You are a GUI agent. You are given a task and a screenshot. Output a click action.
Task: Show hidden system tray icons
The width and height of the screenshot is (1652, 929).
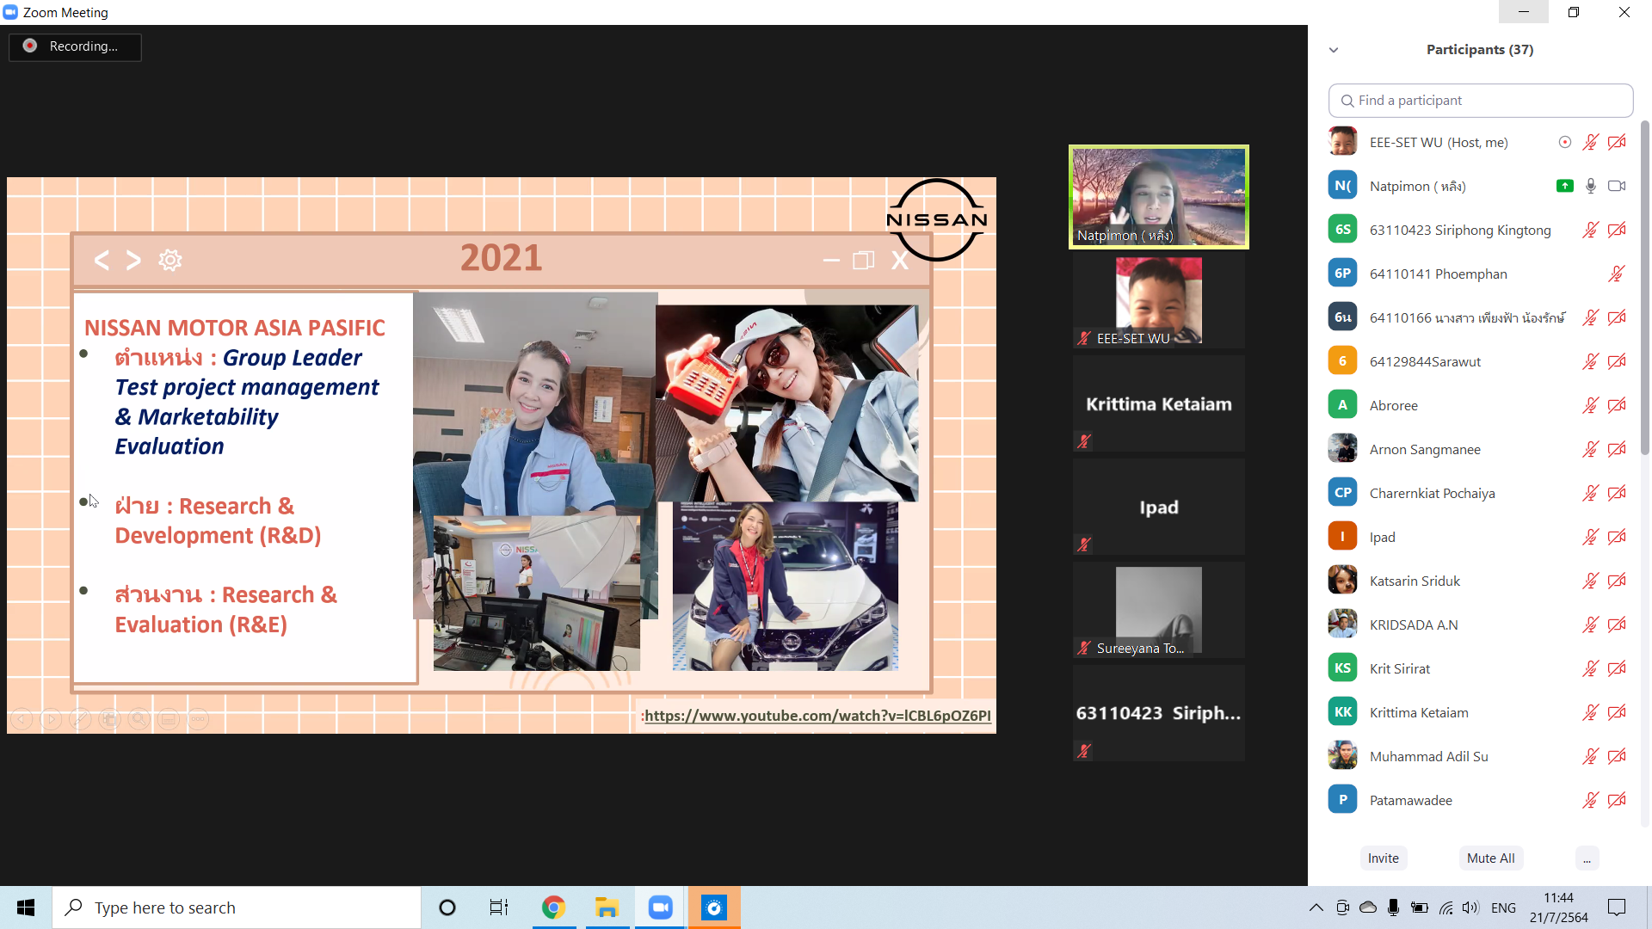[1316, 907]
